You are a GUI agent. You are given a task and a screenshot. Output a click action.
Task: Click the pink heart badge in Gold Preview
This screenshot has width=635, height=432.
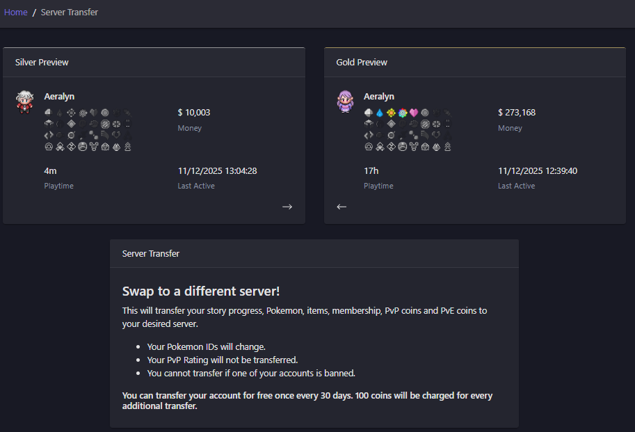[x=413, y=113]
